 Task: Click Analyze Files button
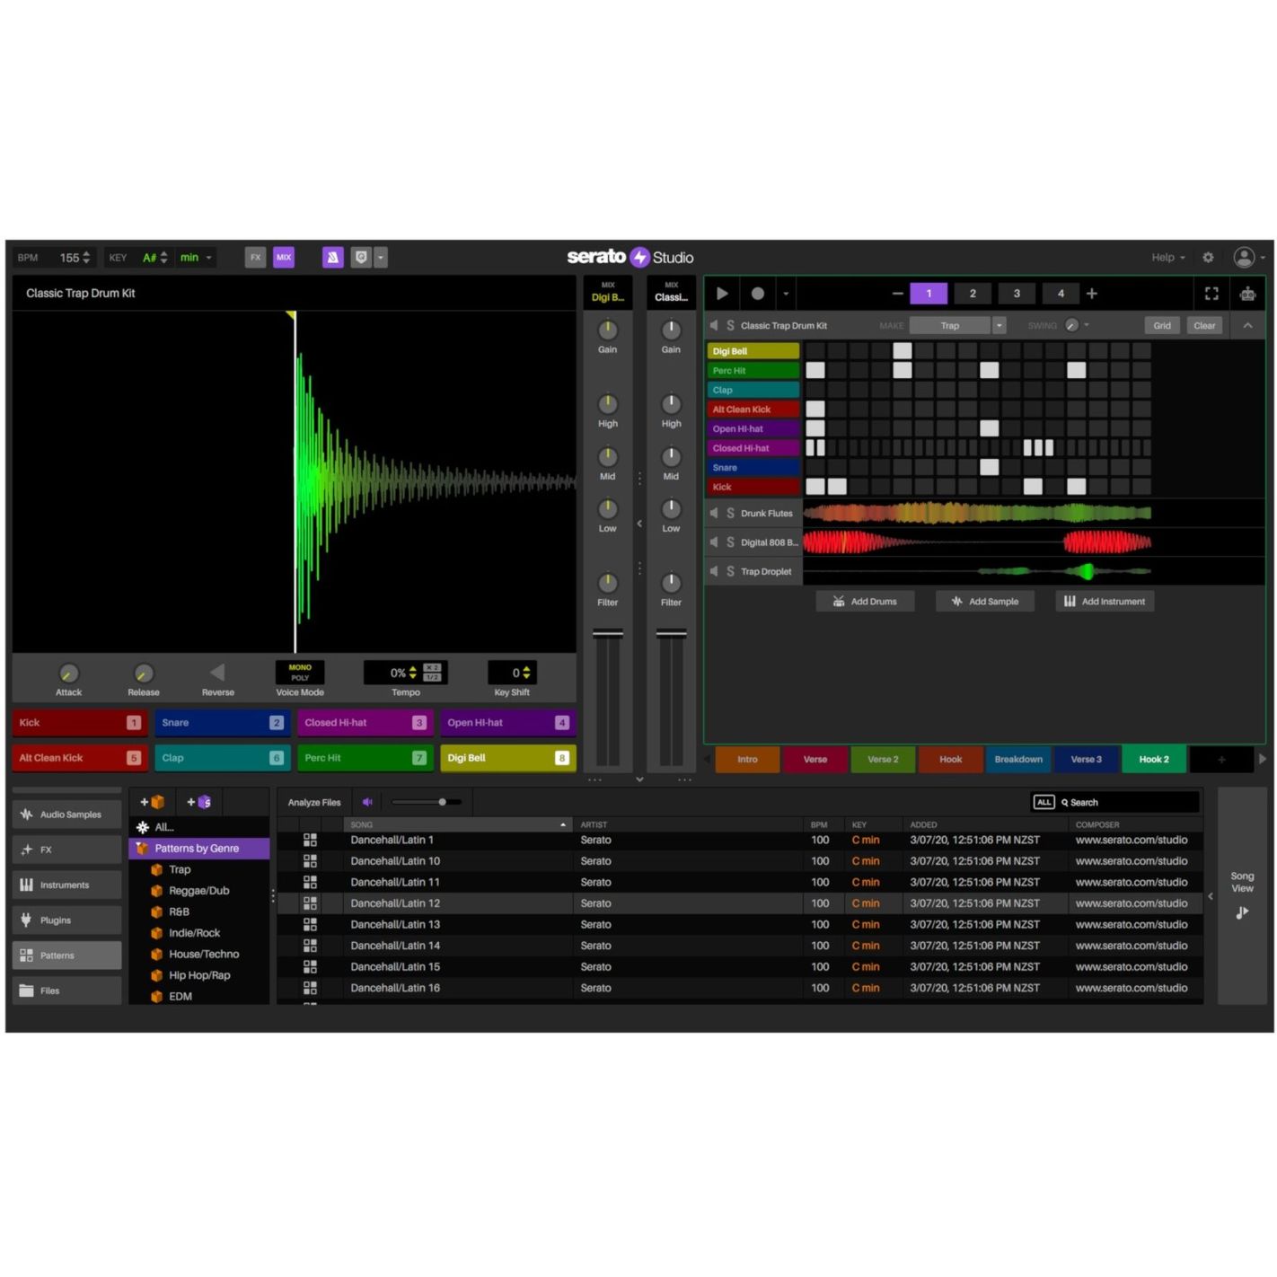click(314, 802)
